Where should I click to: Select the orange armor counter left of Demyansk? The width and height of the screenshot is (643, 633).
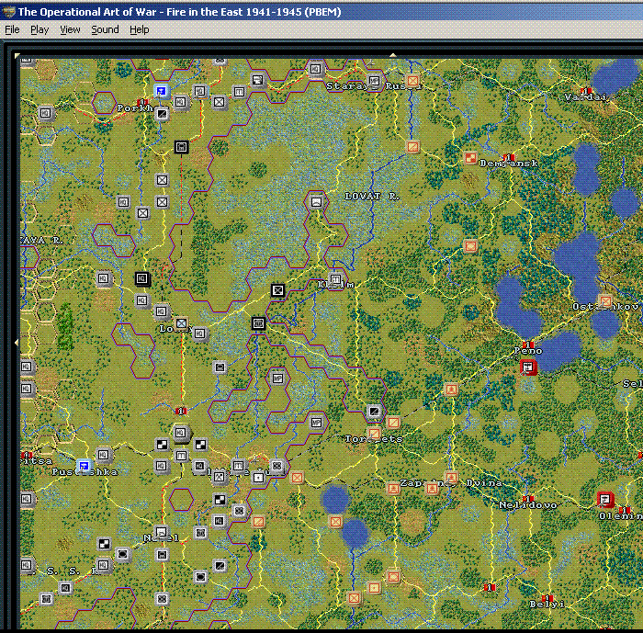tap(470, 157)
